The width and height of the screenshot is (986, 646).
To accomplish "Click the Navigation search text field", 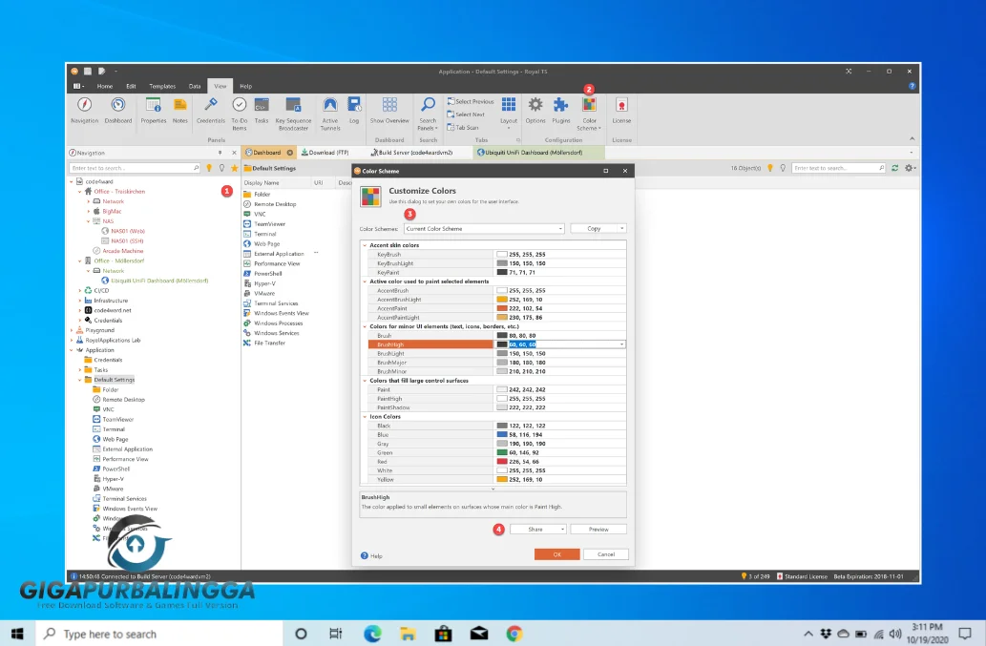I will pos(135,168).
